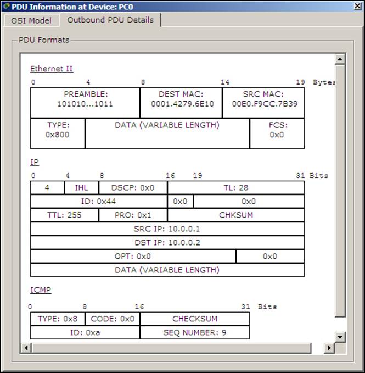Click the SRC IP 10.0.0.1 field
The height and width of the screenshot is (373, 365).
(167, 229)
